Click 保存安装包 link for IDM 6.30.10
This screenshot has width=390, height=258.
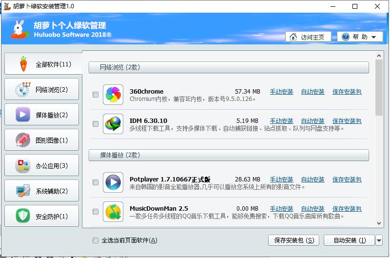[347, 121]
